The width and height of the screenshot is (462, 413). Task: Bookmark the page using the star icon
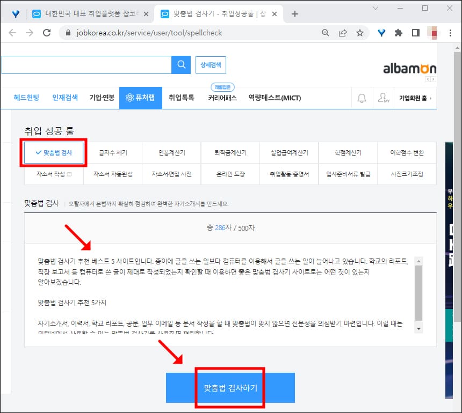360,33
